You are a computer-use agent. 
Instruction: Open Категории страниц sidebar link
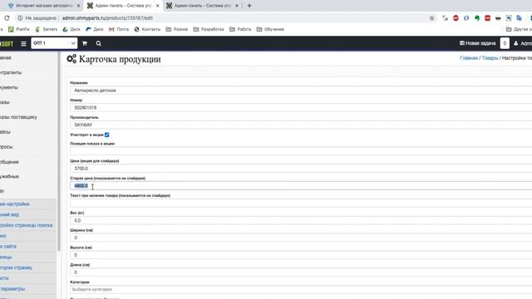17,267
